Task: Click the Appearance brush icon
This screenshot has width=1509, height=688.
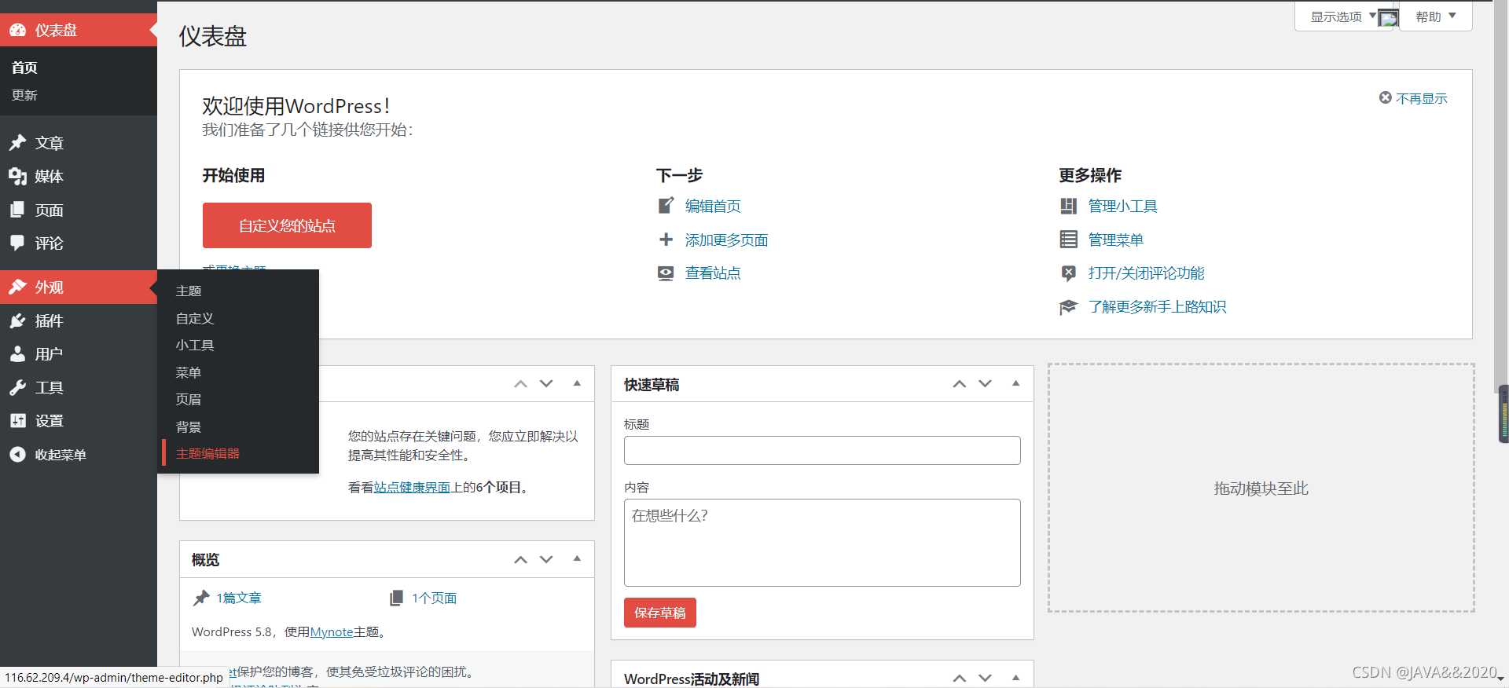Action: pos(18,287)
